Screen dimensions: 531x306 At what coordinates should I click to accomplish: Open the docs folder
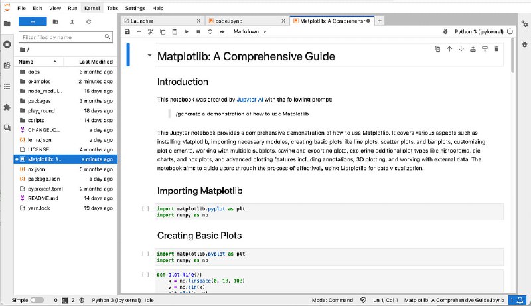point(65,72)
